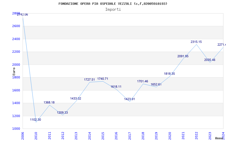The image size is (226, 141).
Task: Select the 1209.33 value label
Action: 62,113
